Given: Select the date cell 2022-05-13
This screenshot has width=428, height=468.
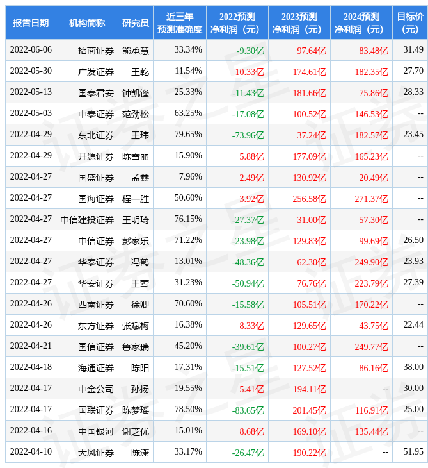Looking at the screenshot, I should pos(31,92).
